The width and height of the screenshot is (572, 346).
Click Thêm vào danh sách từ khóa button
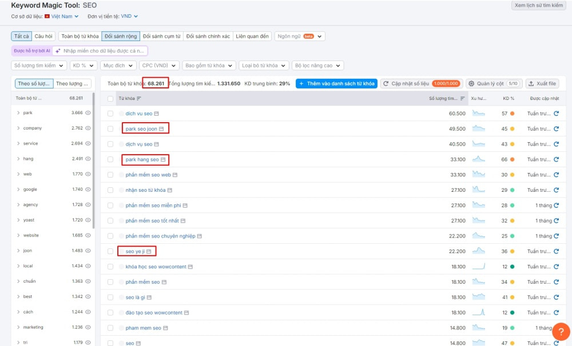coord(336,83)
